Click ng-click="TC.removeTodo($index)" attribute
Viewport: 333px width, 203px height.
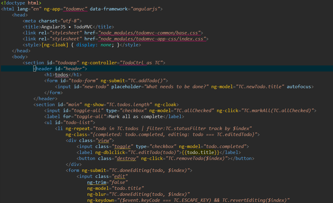(184, 158)
